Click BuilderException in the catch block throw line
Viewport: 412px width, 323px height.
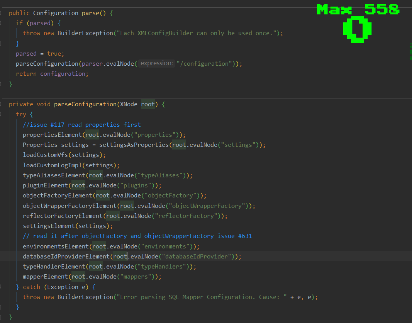point(85,297)
